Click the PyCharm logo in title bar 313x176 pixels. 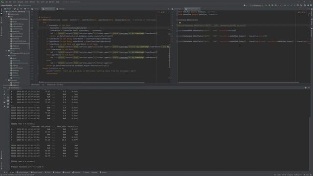(x=2, y=2)
